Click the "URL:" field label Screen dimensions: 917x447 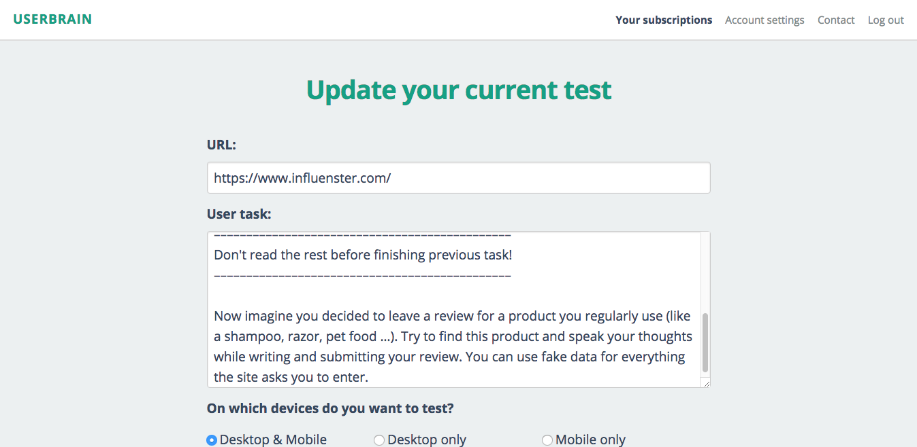tap(221, 145)
